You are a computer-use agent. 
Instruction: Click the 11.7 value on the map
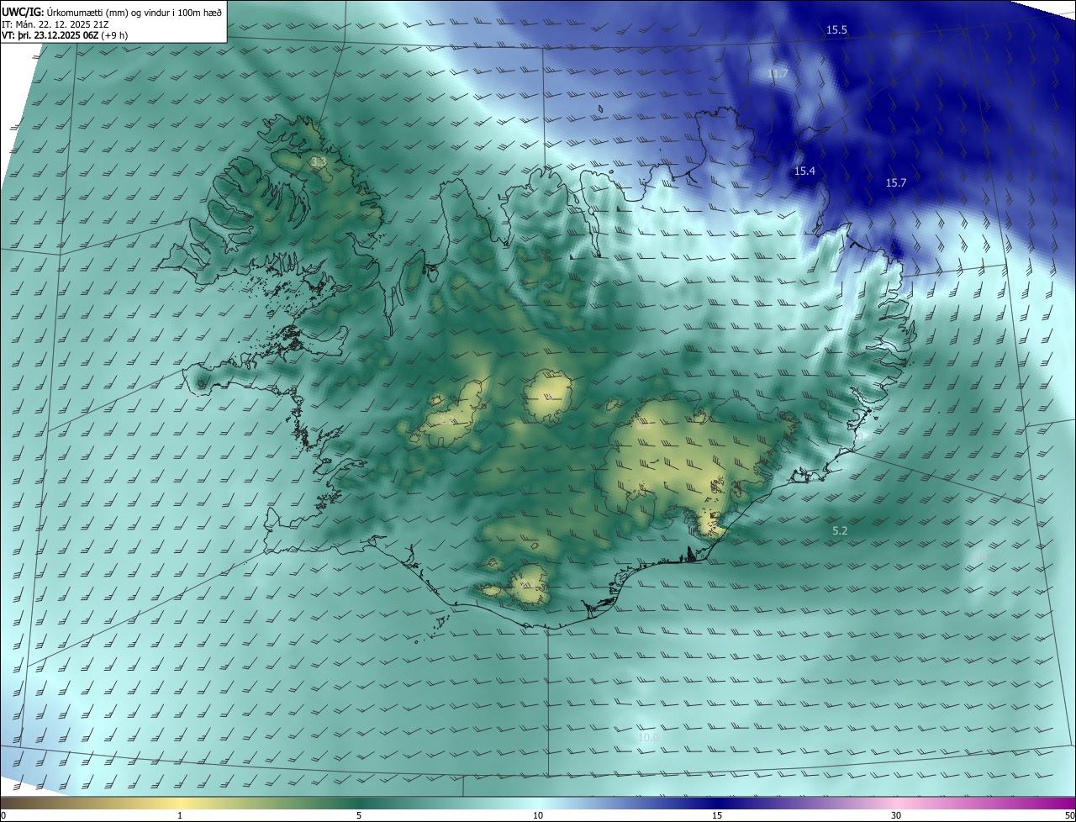pyautogui.click(x=778, y=74)
